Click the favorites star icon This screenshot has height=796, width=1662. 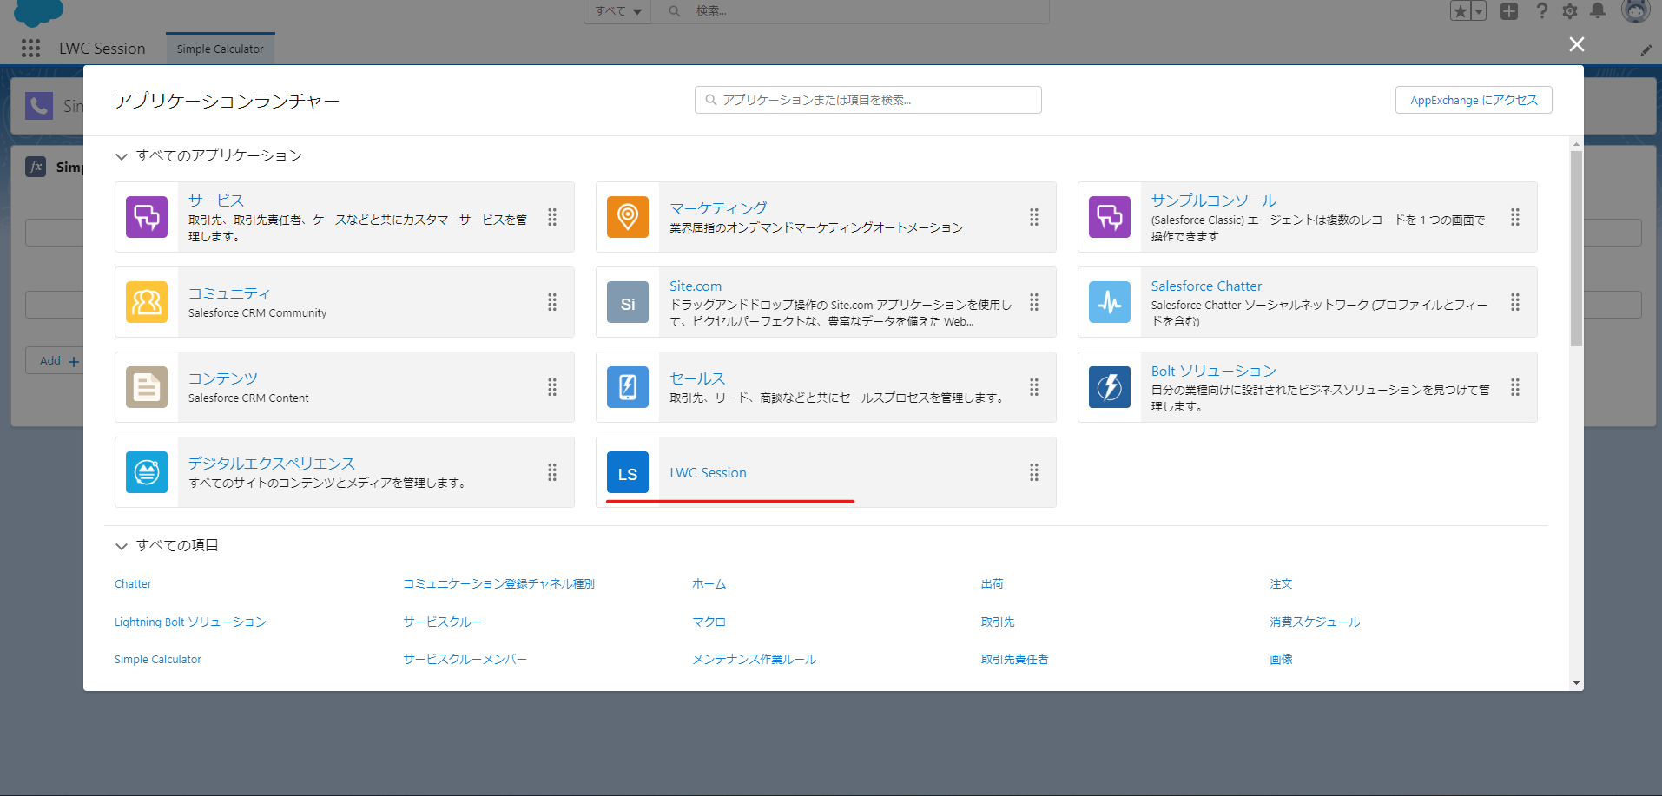pos(1461,10)
